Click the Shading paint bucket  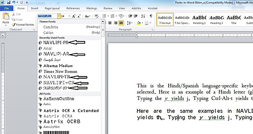click(x=138, y=23)
